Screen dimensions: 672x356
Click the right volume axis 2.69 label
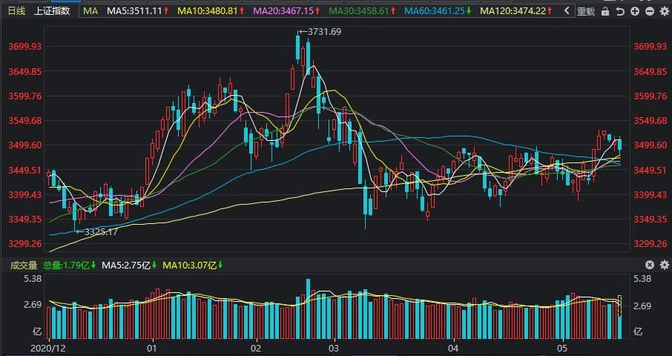(x=642, y=306)
